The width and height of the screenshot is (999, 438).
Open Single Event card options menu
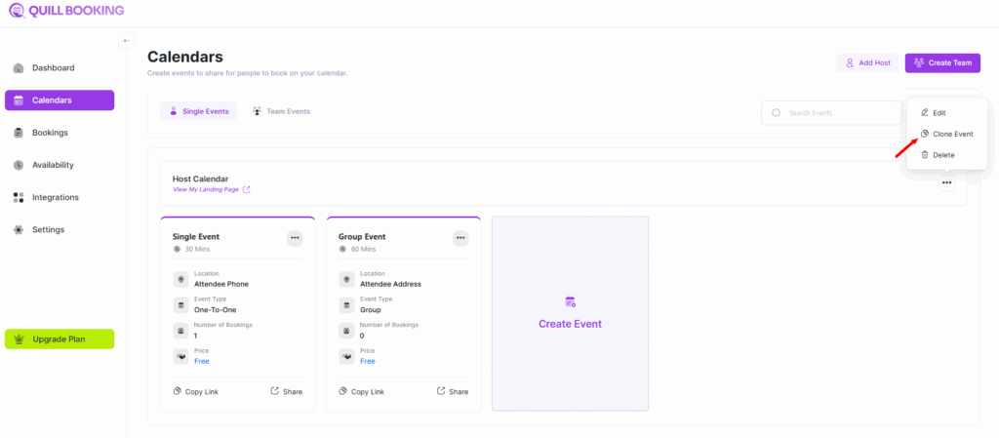coord(295,238)
